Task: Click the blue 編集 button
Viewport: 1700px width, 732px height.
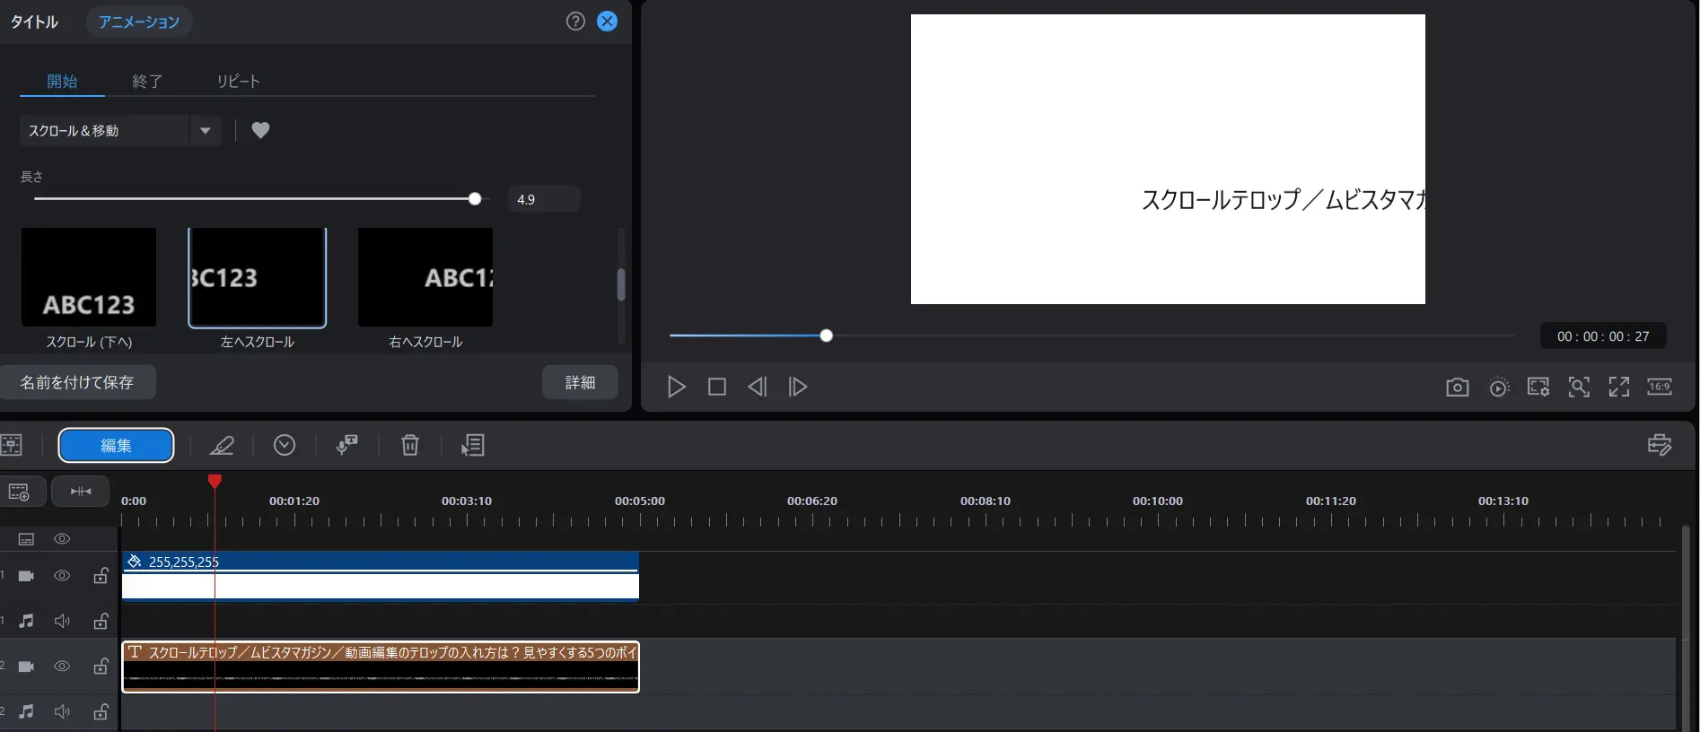Action: [116, 446]
